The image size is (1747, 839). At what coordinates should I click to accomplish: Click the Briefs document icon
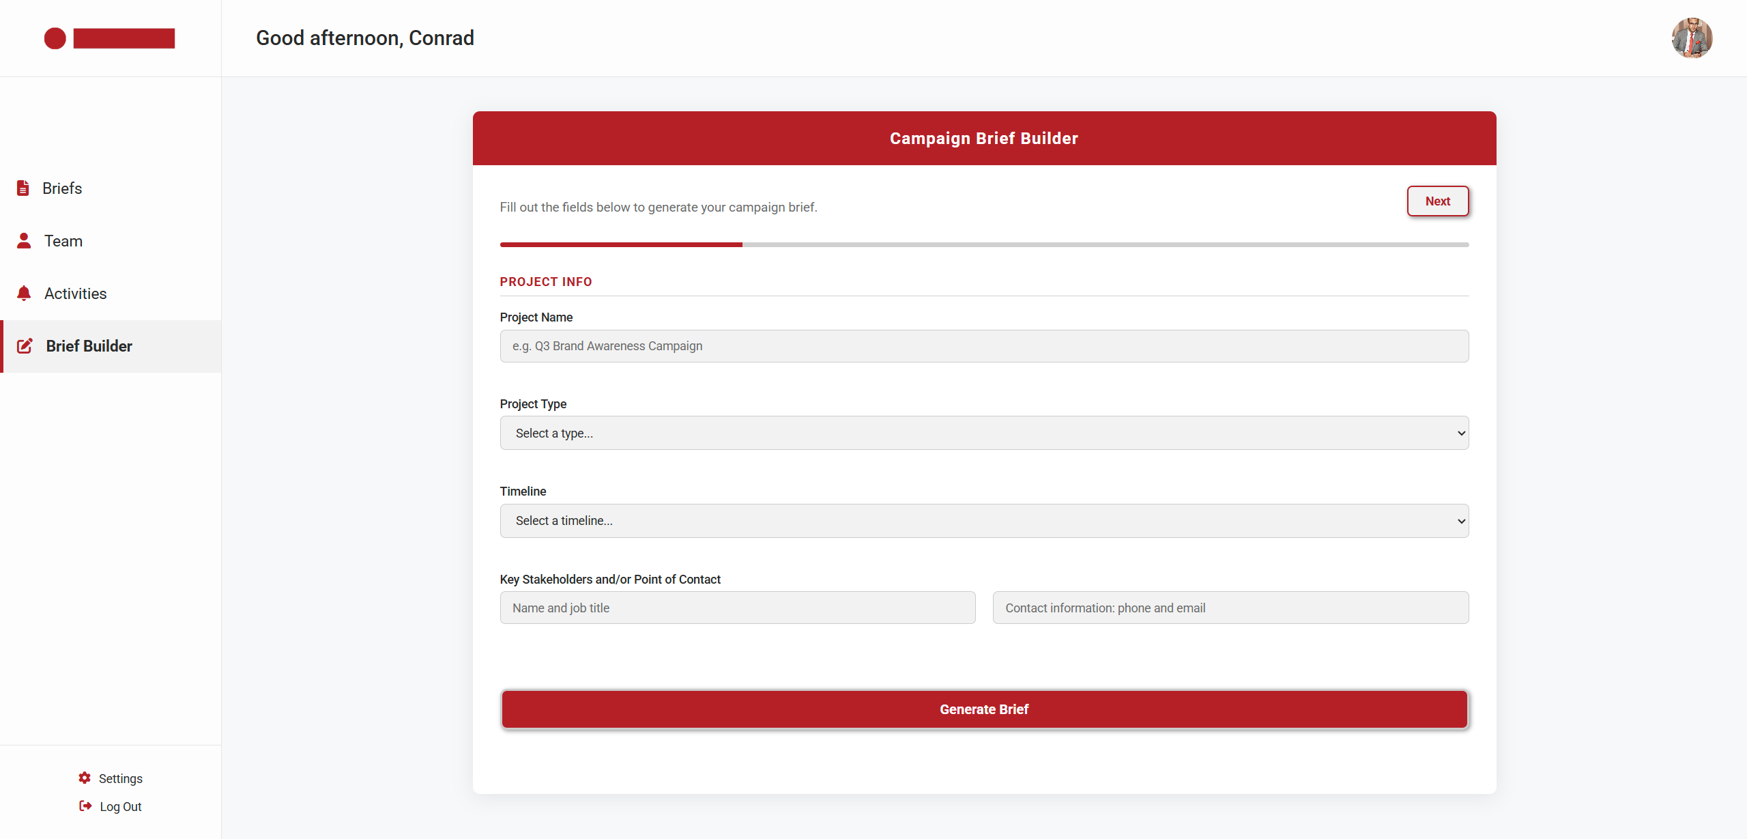(x=23, y=188)
